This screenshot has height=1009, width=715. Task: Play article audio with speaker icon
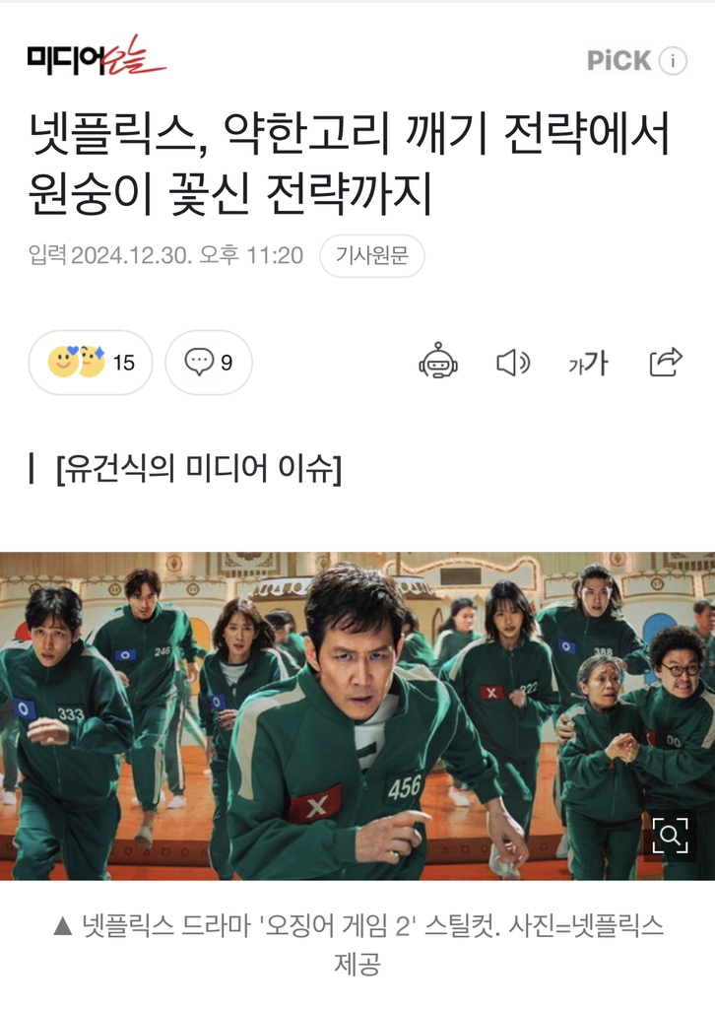pyautogui.click(x=513, y=363)
